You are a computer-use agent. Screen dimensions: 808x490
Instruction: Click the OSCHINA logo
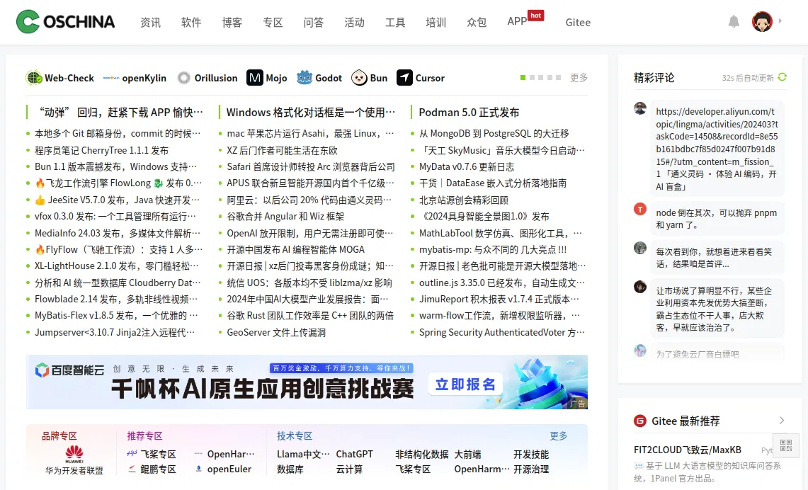[66, 22]
